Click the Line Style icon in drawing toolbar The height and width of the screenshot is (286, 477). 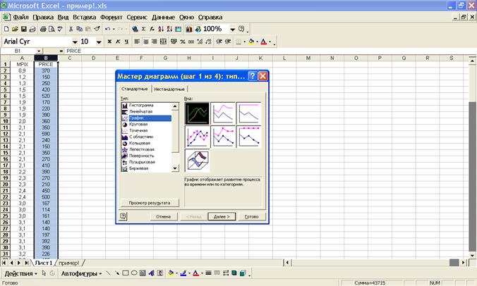click(x=208, y=273)
